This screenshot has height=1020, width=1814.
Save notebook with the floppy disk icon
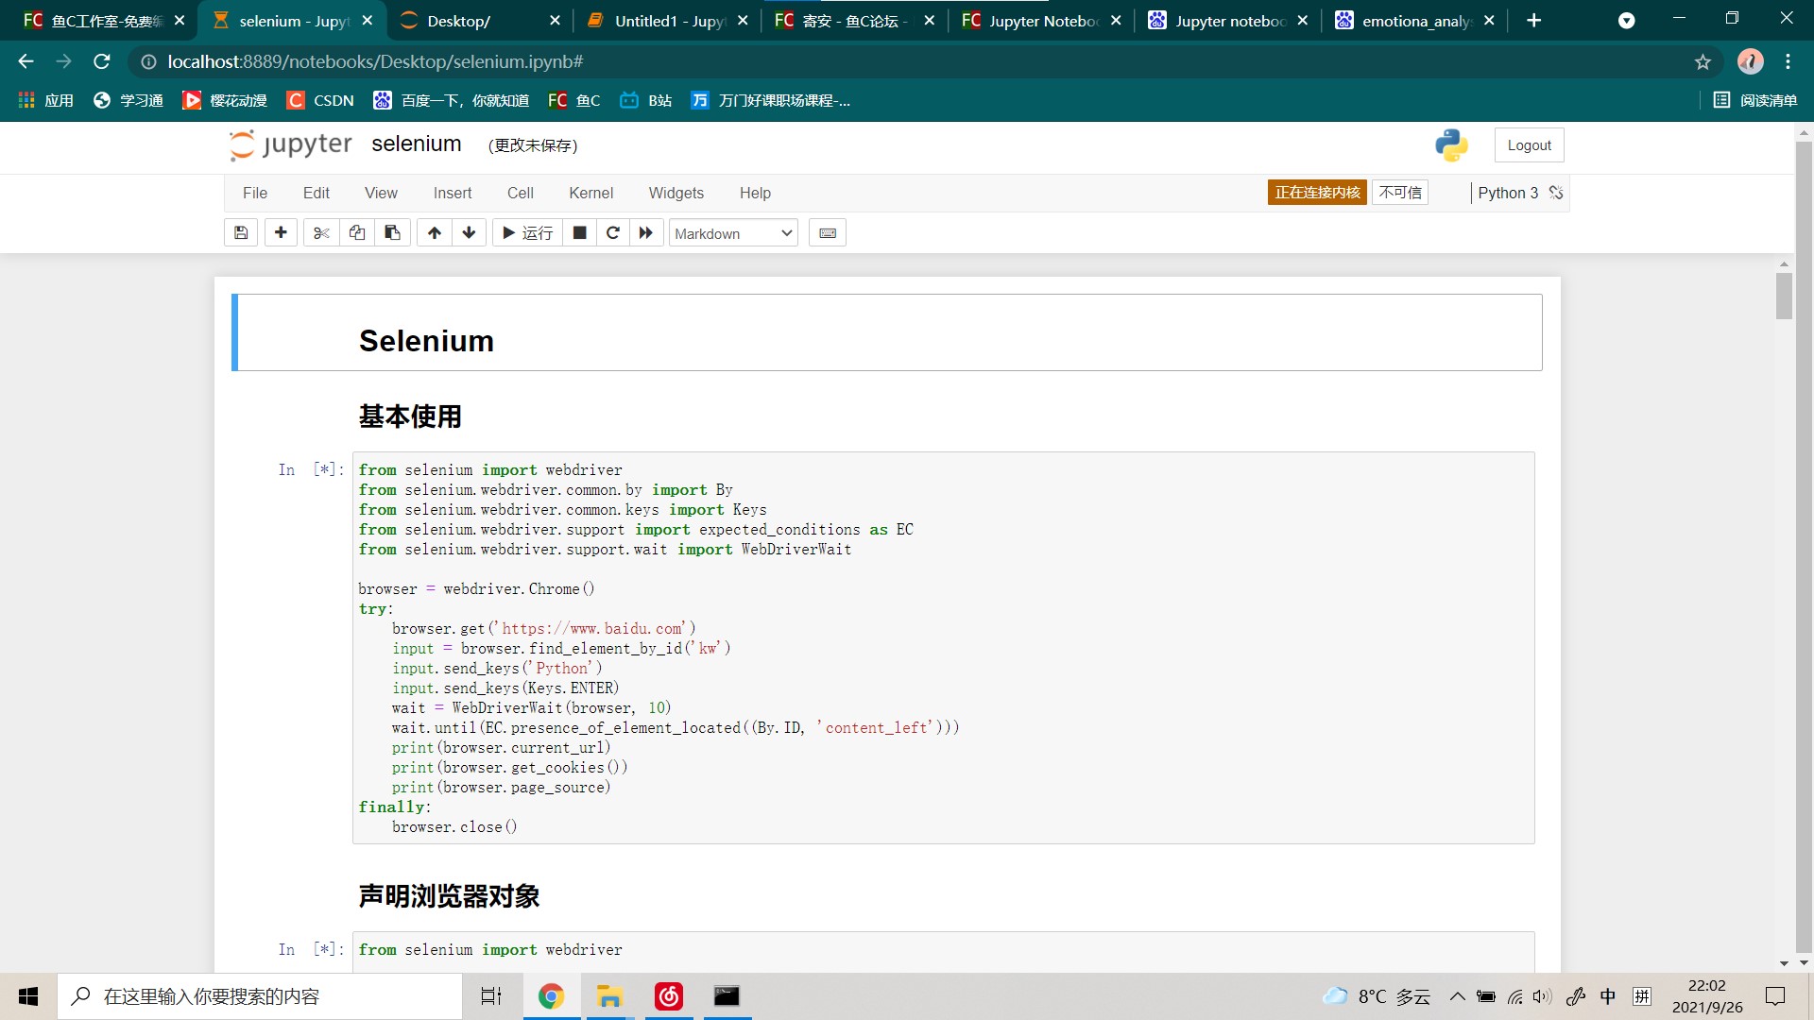241,232
